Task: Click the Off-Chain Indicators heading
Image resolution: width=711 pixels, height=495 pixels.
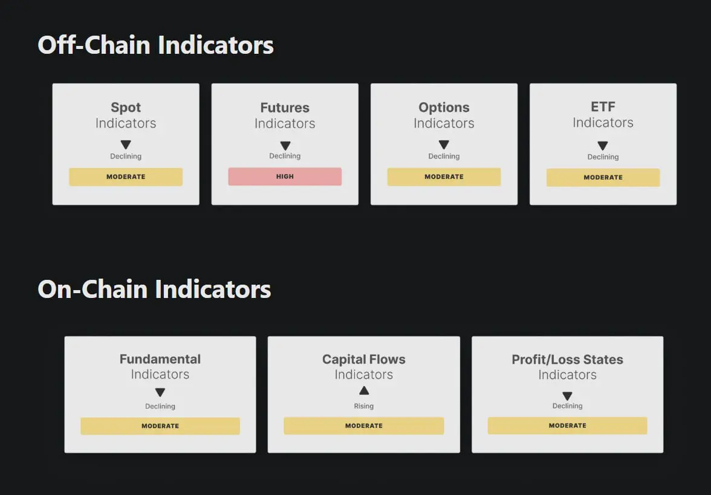Action: click(x=155, y=45)
